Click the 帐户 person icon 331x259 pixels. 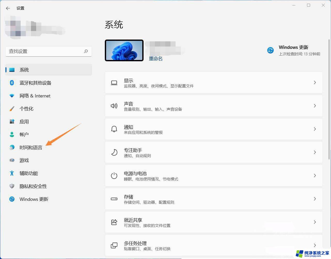pos(12,134)
